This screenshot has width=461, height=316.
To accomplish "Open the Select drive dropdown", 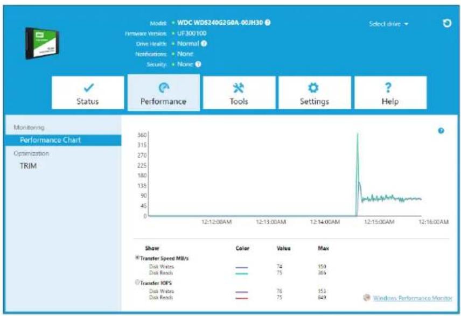I will tap(389, 24).
